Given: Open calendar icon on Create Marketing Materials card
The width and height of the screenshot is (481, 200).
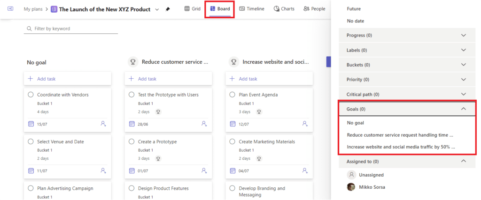Looking at the screenshot, I should [233, 170].
